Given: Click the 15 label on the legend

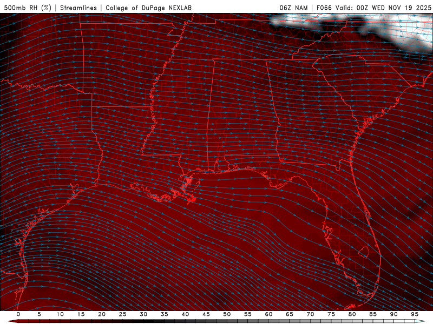Looking at the screenshot, I should pyautogui.click(x=81, y=314).
